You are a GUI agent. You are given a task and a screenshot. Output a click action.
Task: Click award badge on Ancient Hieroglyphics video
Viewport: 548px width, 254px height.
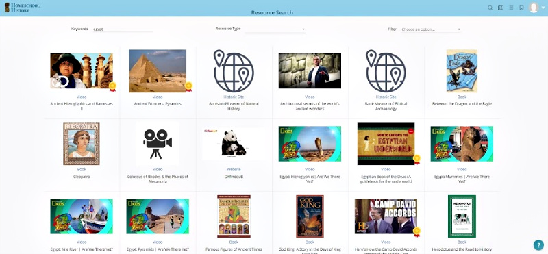tap(112, 86)
